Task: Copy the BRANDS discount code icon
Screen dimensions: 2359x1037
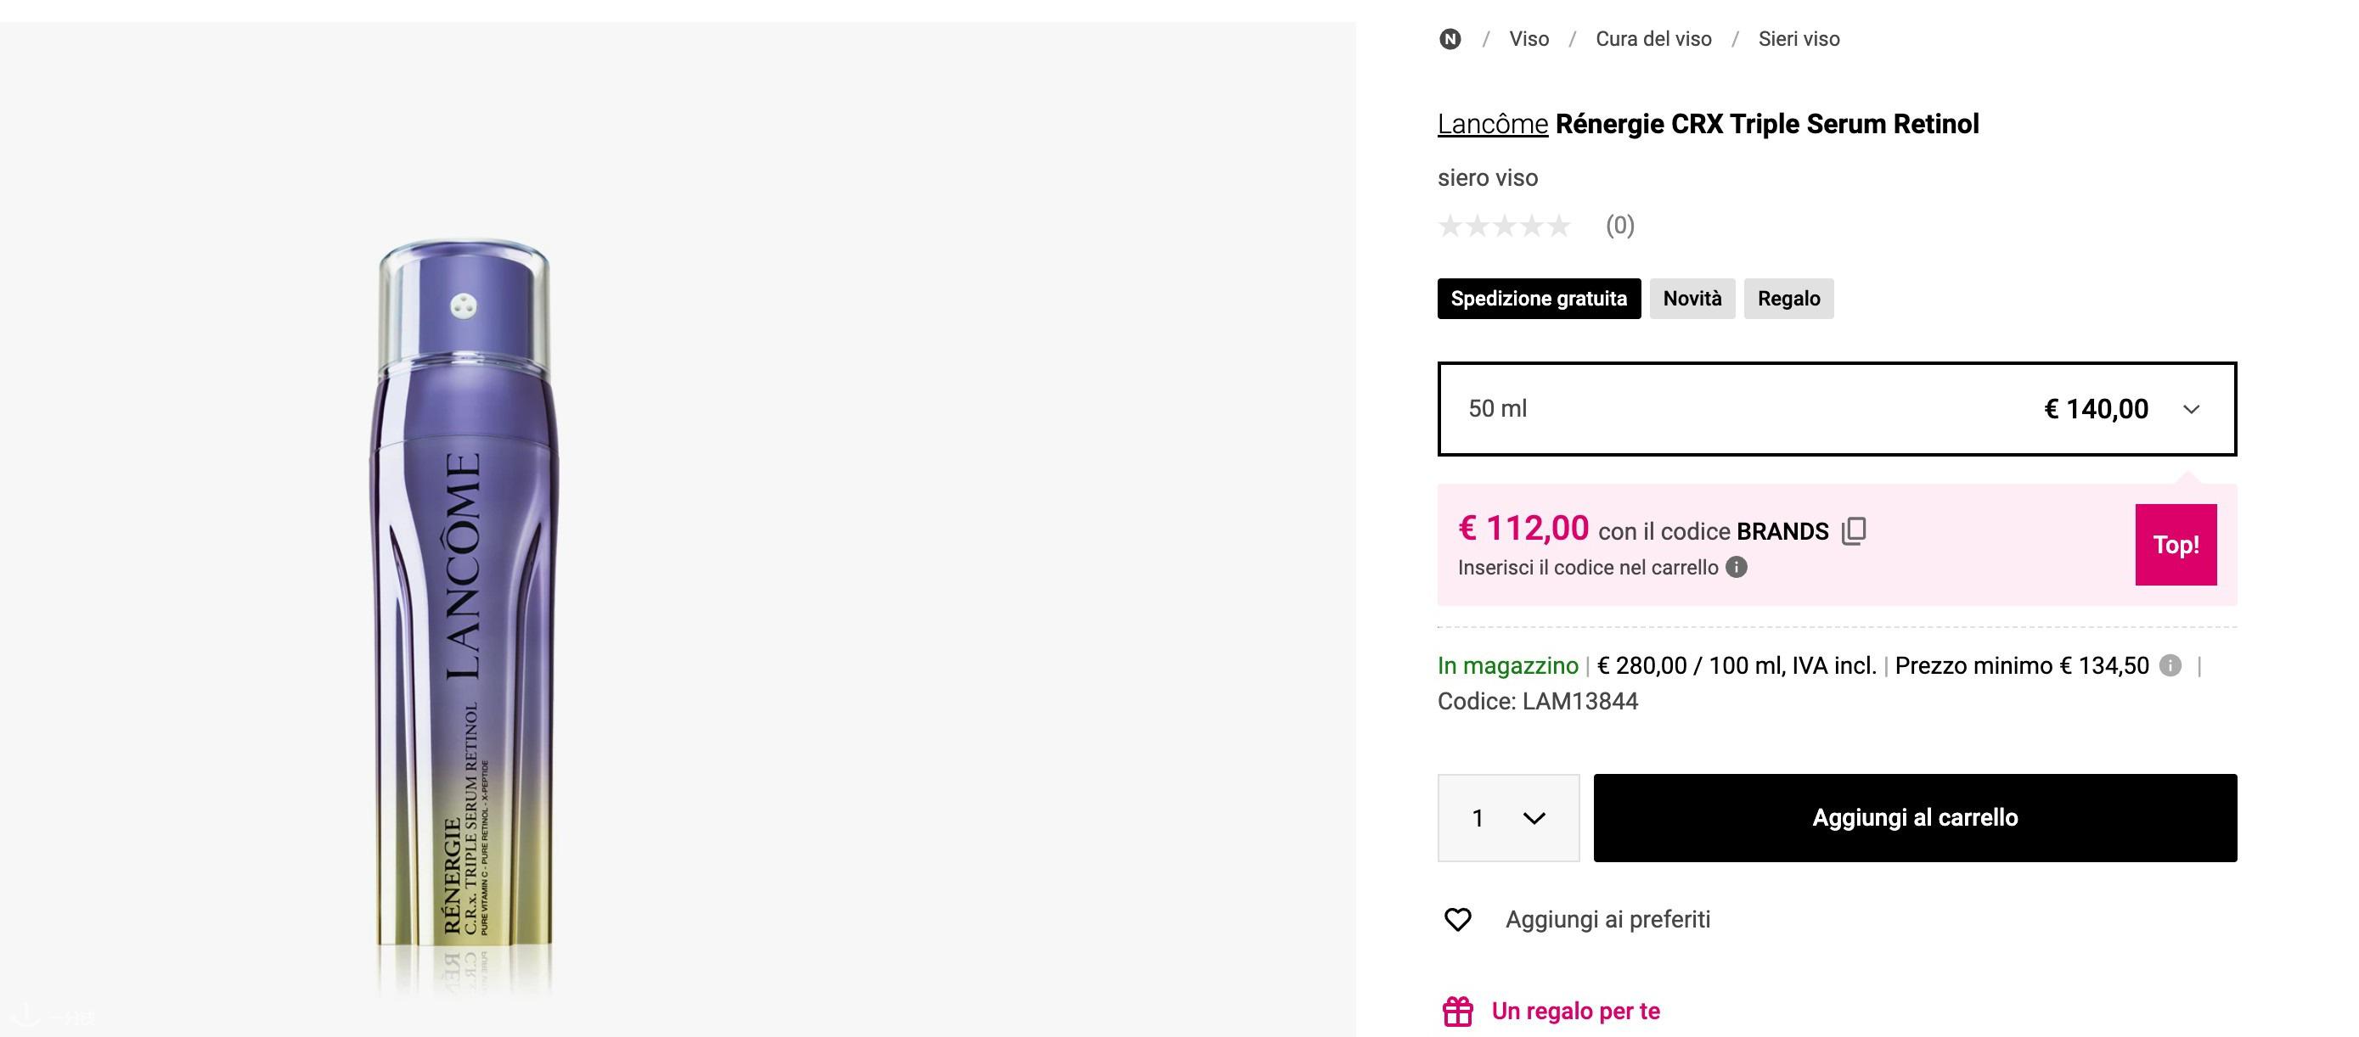Action: (x=1854, y=531)
